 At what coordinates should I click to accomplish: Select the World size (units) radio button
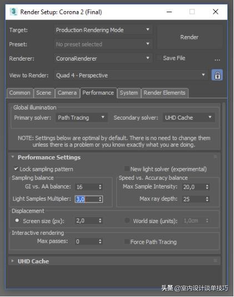(x=127, y=220)
